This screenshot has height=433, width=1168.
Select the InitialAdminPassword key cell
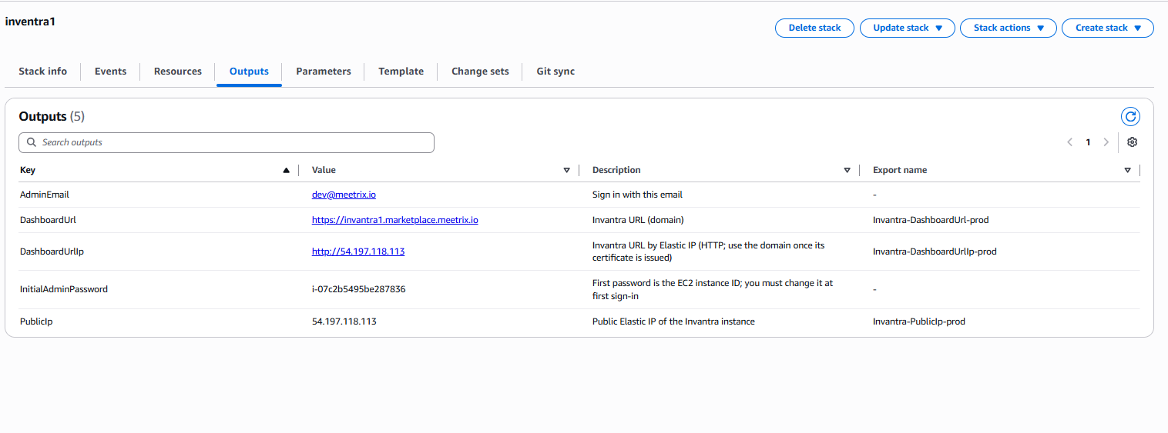coord(64,290)
